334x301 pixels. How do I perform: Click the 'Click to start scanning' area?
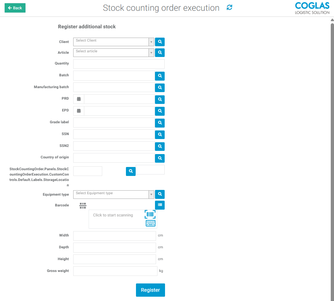[x=113, y=215]
